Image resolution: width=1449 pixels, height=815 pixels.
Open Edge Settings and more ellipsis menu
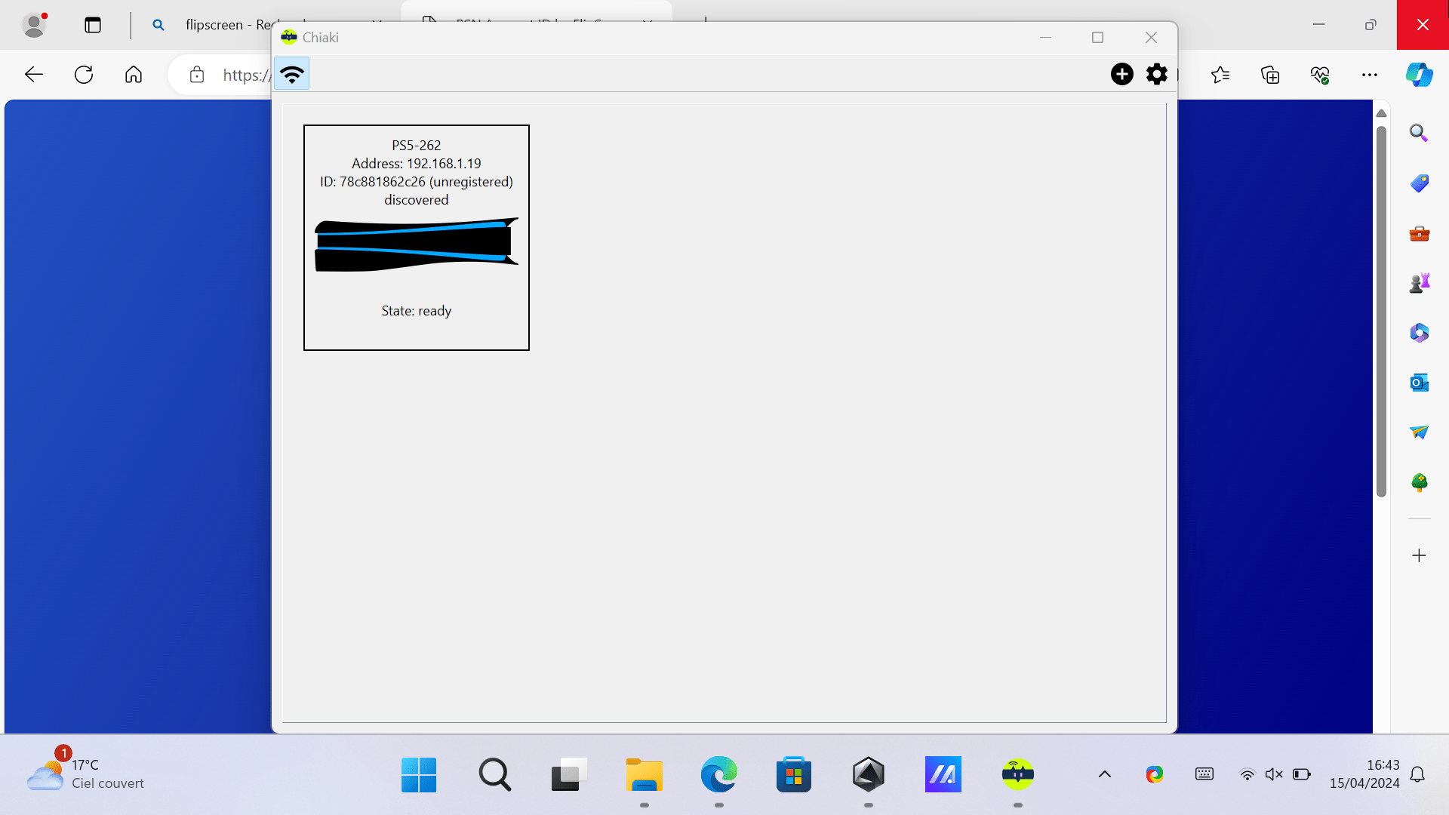(1370, 75)
